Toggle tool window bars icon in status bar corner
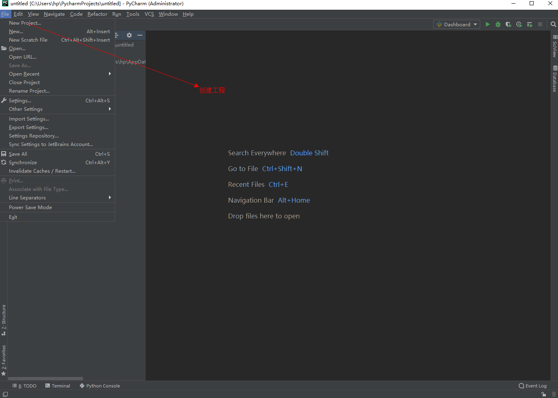Image resolution: width=558 pixels, height=398 pixels. (x=5, y=394)
